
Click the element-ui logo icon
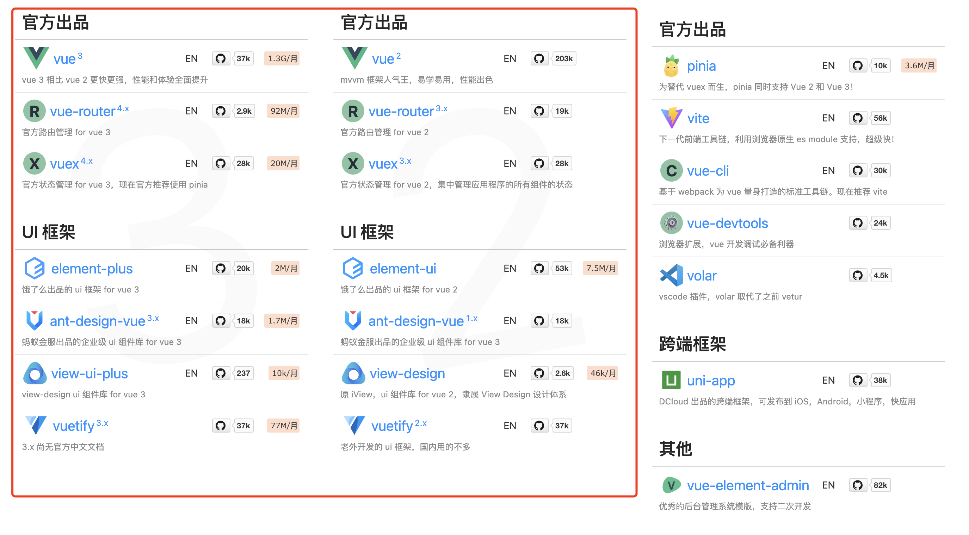tap(353, 268)
